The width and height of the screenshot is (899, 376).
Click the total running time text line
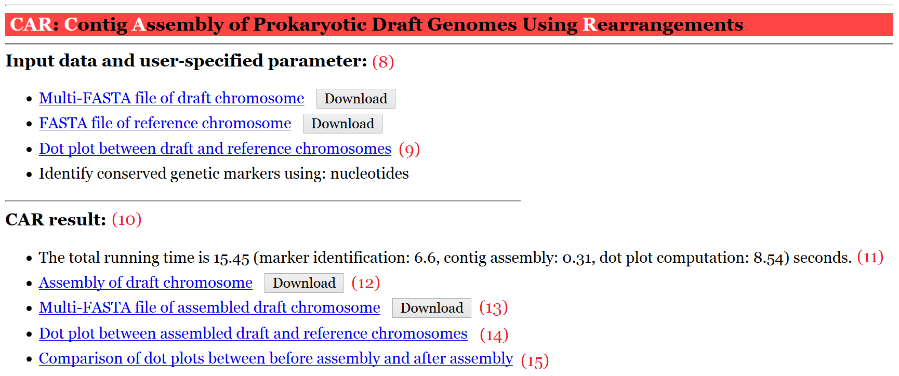click(x=445, y=258)
